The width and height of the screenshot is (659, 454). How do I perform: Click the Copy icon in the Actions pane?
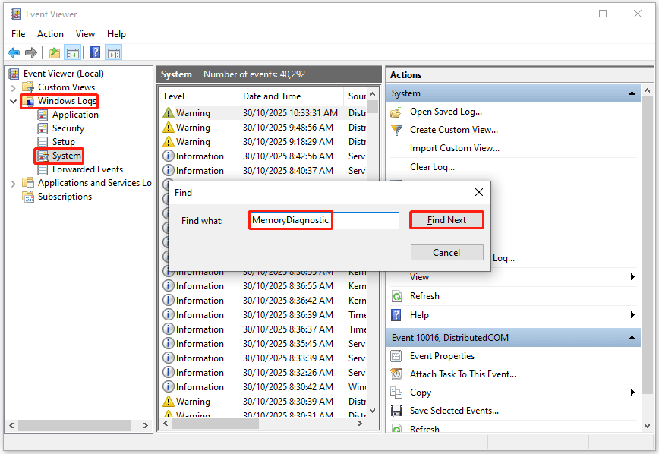click(396, 393)
